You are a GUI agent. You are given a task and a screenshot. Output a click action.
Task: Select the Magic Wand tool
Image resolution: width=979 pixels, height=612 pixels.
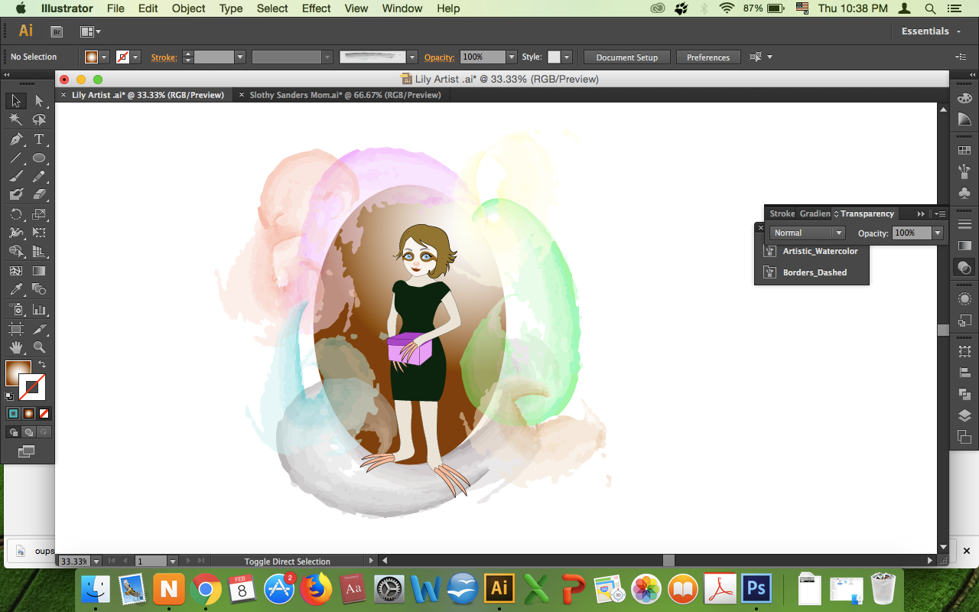(x=15, y=120)
